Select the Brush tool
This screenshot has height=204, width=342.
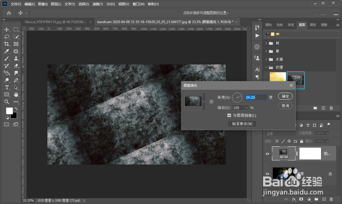[x=7, y=58]
